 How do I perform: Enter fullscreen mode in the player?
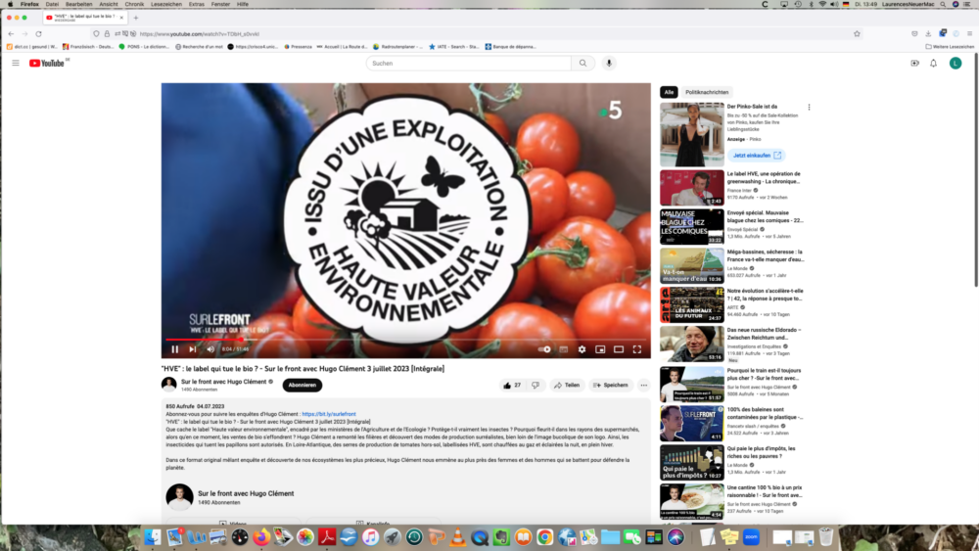637,349
